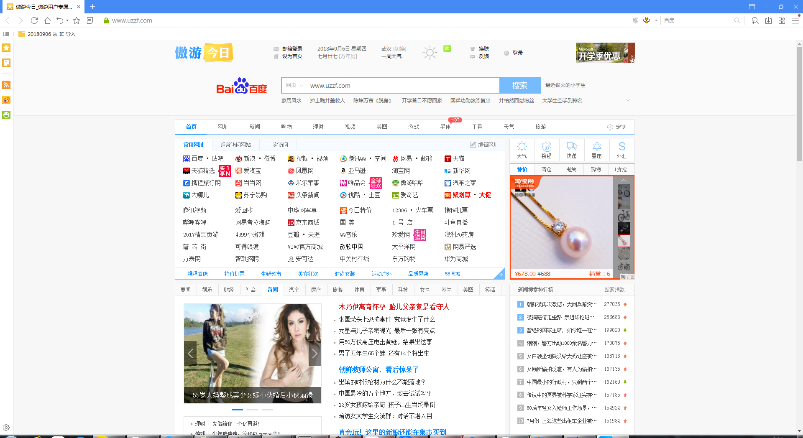Open a new tab with plus icon

[x=92, y=7]
